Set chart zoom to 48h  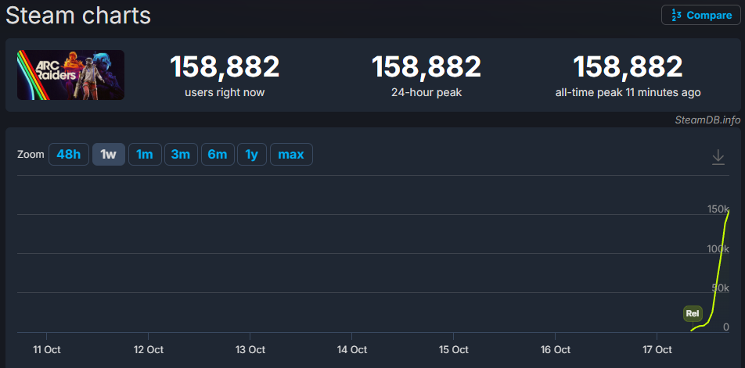(x=69, y=155)
